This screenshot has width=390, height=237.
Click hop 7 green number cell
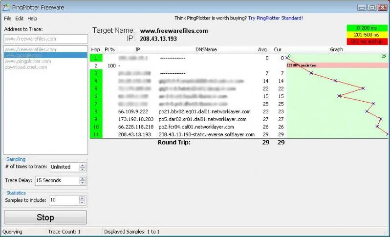coord(96,104)
